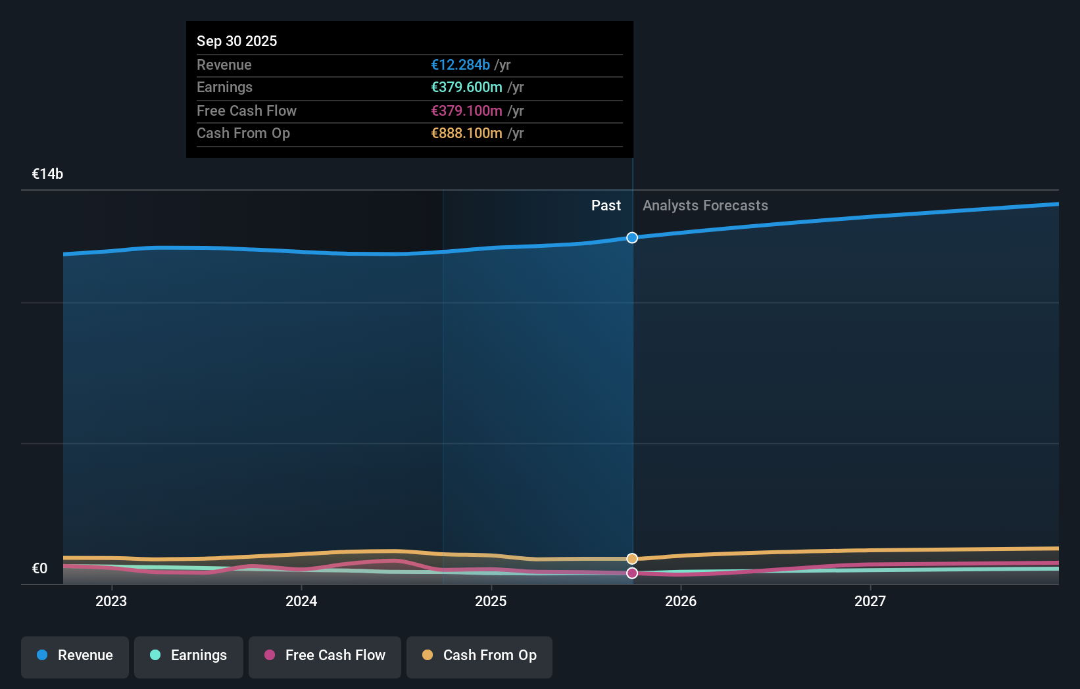Expand the Sep 30 2025 tooltip panel
The image size is (1080, 689).
pyautogui.click(x=409, y=89)
